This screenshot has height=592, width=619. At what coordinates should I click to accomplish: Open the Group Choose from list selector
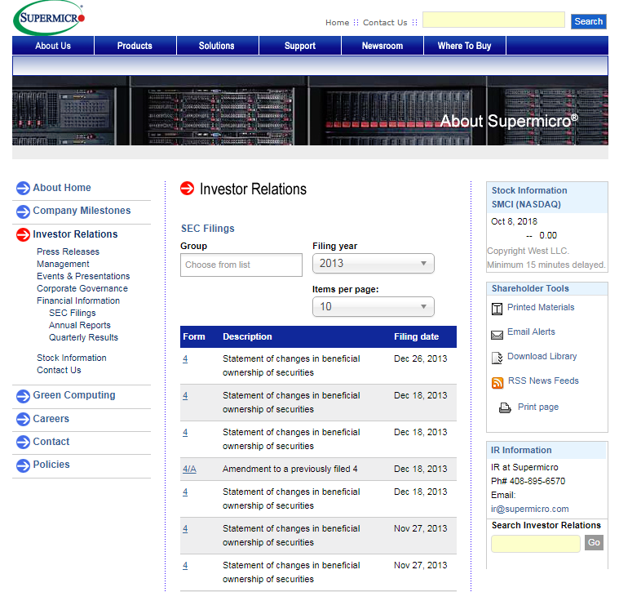[241, 265]
